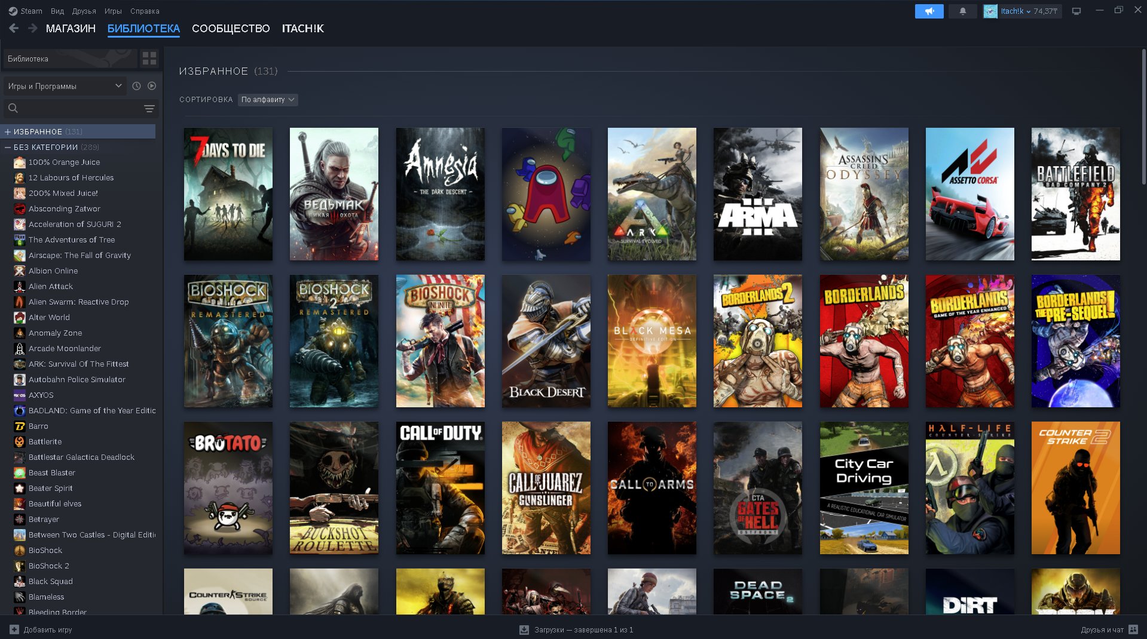The image size is (1147, 639).
Task: Open the Borderlands 2 cover
Action: 758,341
